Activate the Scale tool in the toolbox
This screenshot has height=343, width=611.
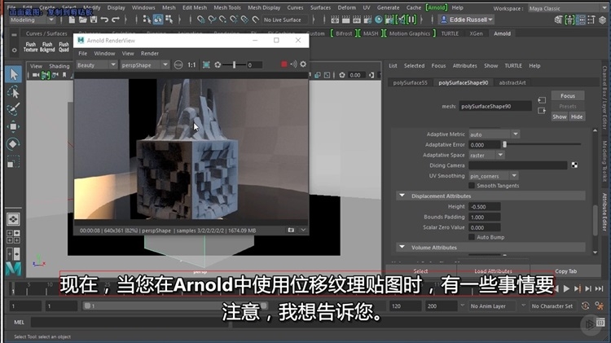pos(13,161)
